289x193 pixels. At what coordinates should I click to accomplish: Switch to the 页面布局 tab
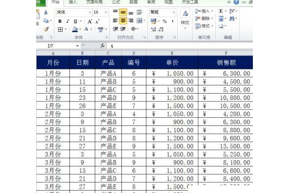94,2
